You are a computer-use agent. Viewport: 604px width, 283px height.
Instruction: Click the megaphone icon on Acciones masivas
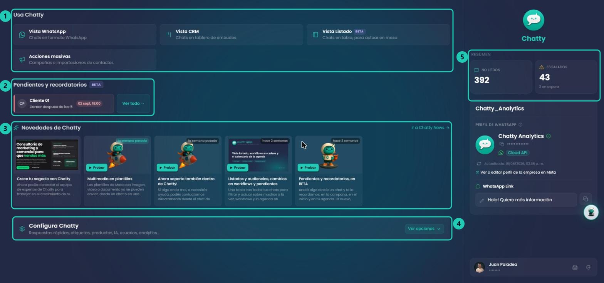22,60
